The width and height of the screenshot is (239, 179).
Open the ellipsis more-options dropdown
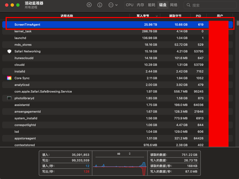tap(113, 5)
